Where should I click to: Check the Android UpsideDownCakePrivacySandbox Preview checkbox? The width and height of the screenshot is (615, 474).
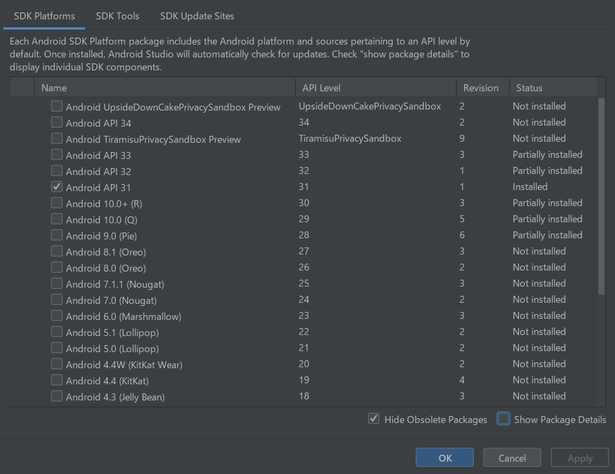(x=57, y=106)
